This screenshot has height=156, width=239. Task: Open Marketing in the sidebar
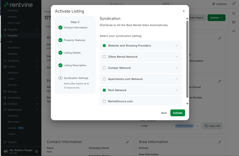click(12, 54)
